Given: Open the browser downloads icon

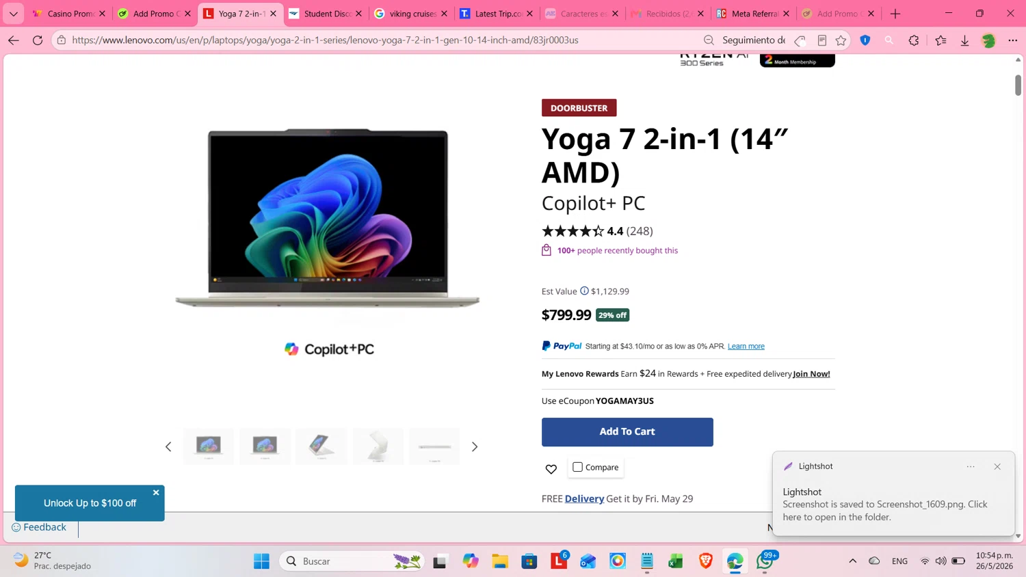Looking at the screenshot, I should coord(964,40).
